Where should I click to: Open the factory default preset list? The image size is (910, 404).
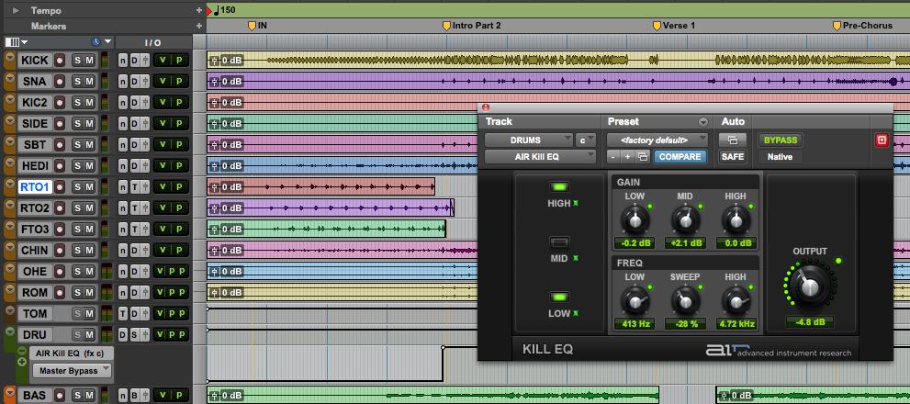(657, 140)
